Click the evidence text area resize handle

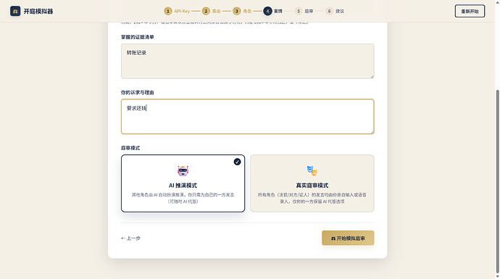(372, 77)
